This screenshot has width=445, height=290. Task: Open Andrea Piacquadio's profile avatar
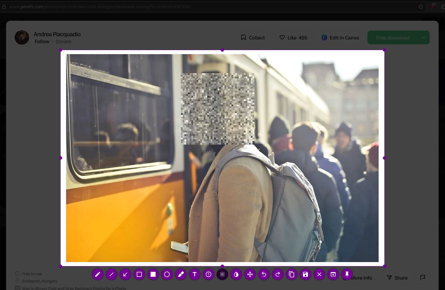point(22,37)
